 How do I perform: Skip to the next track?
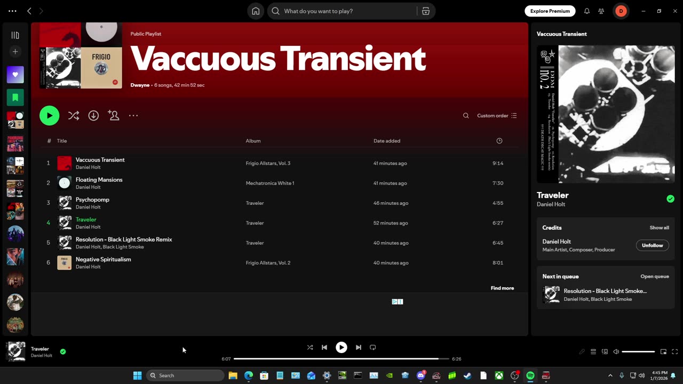359,347
